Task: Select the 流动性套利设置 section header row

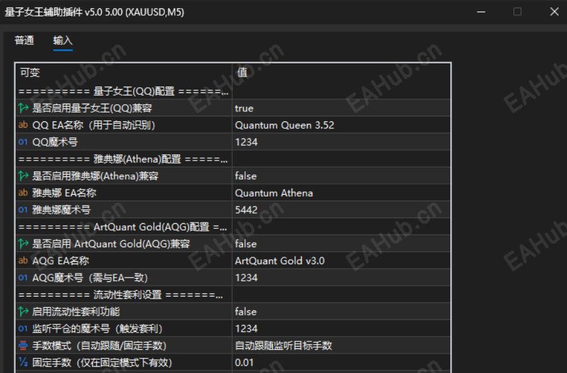Action: 233,295
